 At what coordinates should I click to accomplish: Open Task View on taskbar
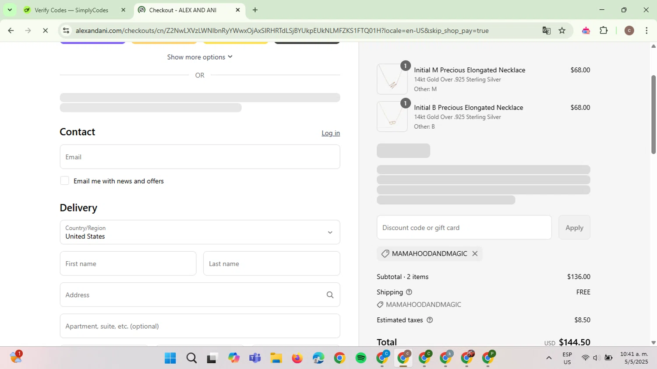coord(212,358)
